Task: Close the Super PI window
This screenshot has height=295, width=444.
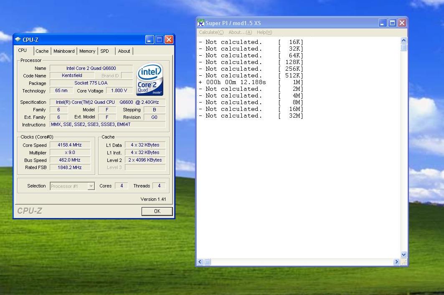Action: pos(402,23)
